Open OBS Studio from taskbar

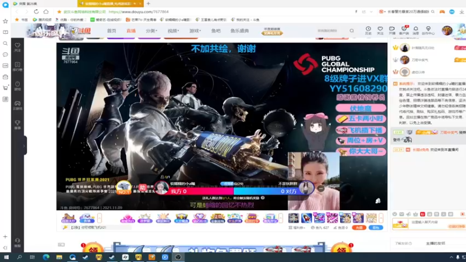coord(178,257)
